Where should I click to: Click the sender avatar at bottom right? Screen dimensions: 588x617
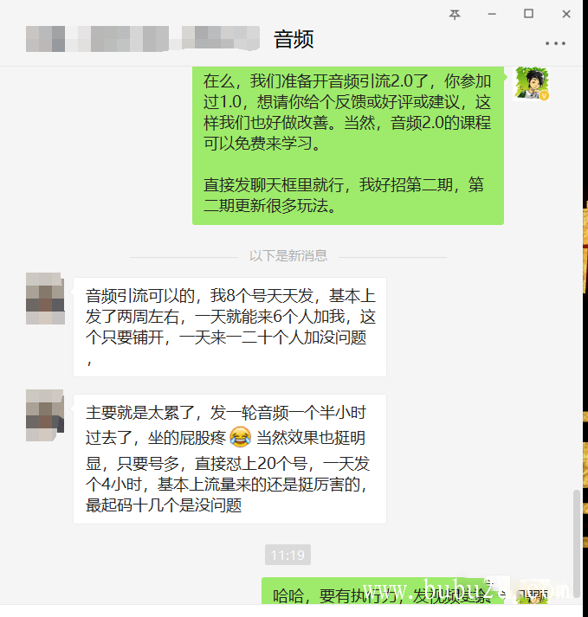(532, 592)
